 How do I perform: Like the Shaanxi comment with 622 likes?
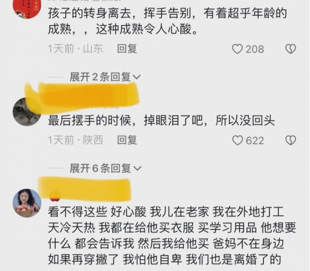237,140
